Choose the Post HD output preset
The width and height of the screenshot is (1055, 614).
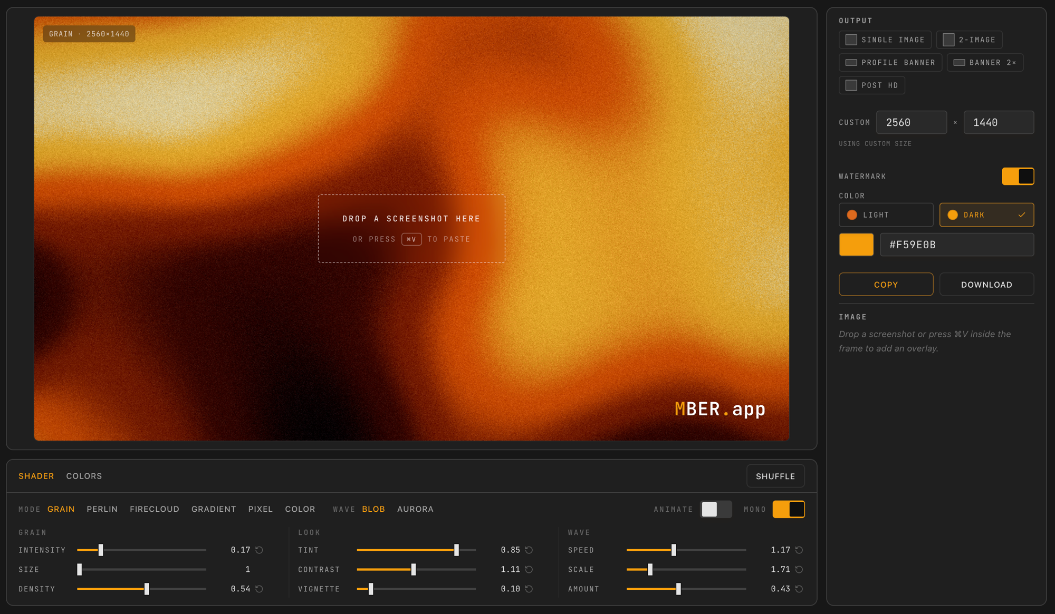[x=872, y=85]
